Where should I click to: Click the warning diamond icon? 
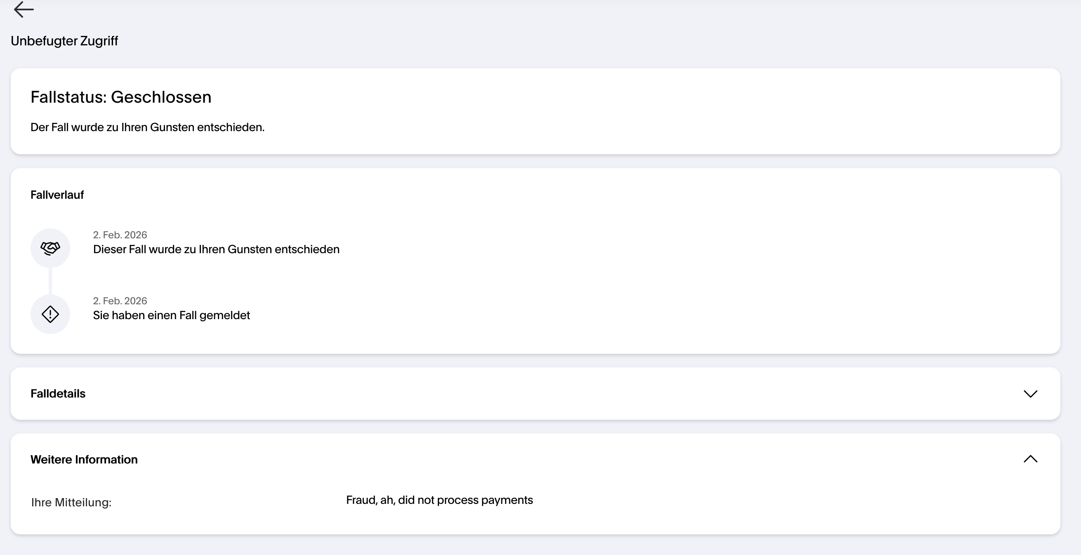click(50, 314)
